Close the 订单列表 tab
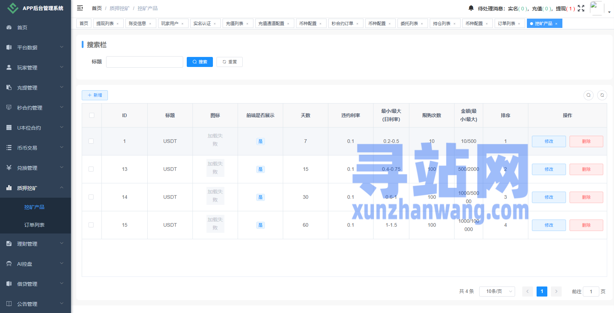Viewport: 614px width, 313px height. [519, 24]
